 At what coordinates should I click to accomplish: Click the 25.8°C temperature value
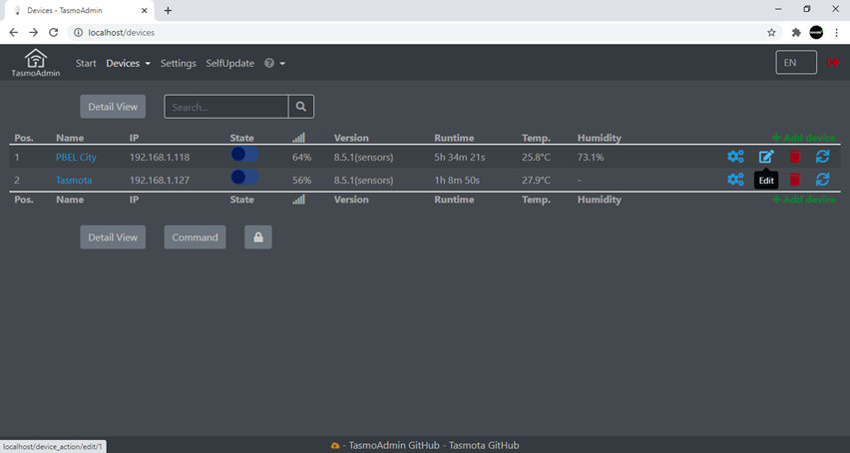[536, 157]
